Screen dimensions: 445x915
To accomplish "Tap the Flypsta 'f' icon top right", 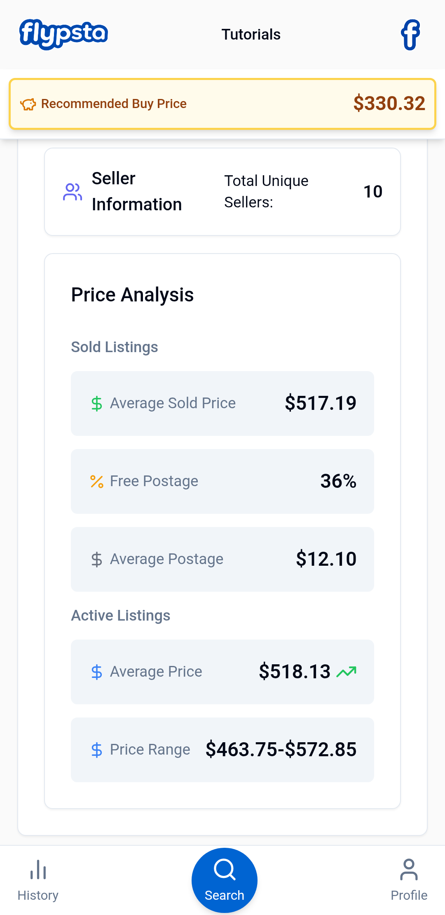I will 410,35.
